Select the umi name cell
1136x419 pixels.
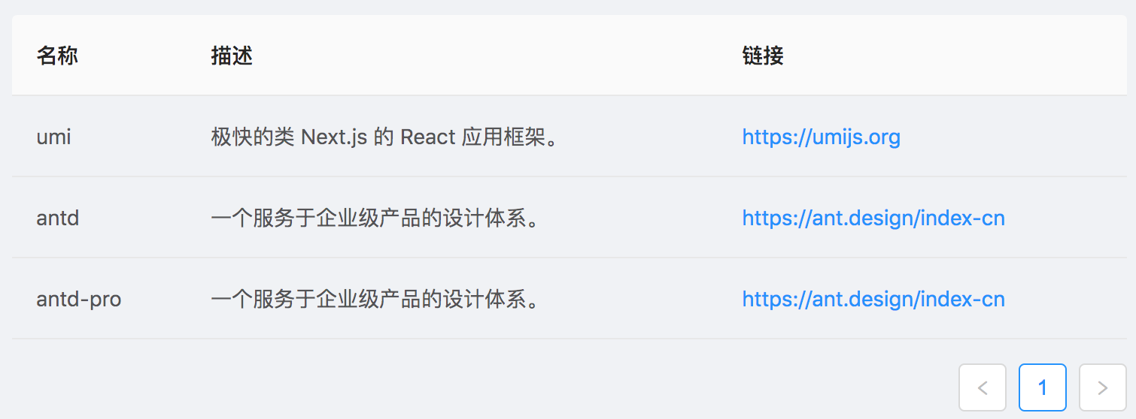coord(54,137)
